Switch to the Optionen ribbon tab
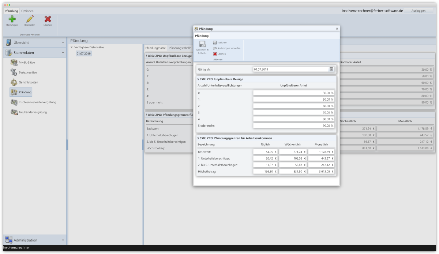439x254 pixels. pos(27,11)
